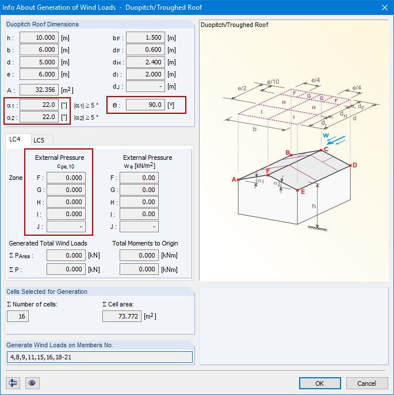This screenshot has width=394, height=395.
Task: Click the Σ P moment kNm field
Action: click(x=139, y=269)
